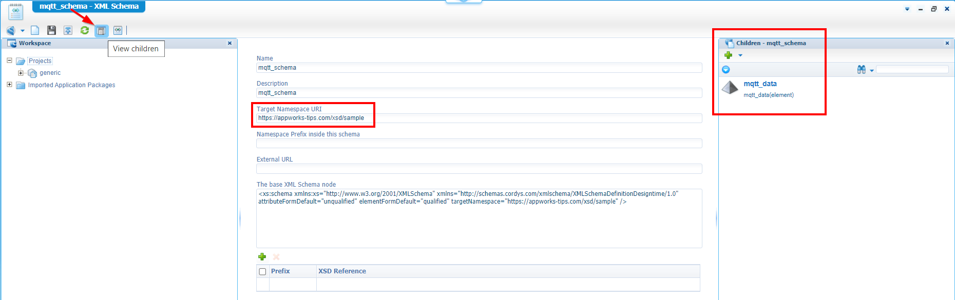Refresh using the green arrows icon
955x300 pixels.
[85, 30]
